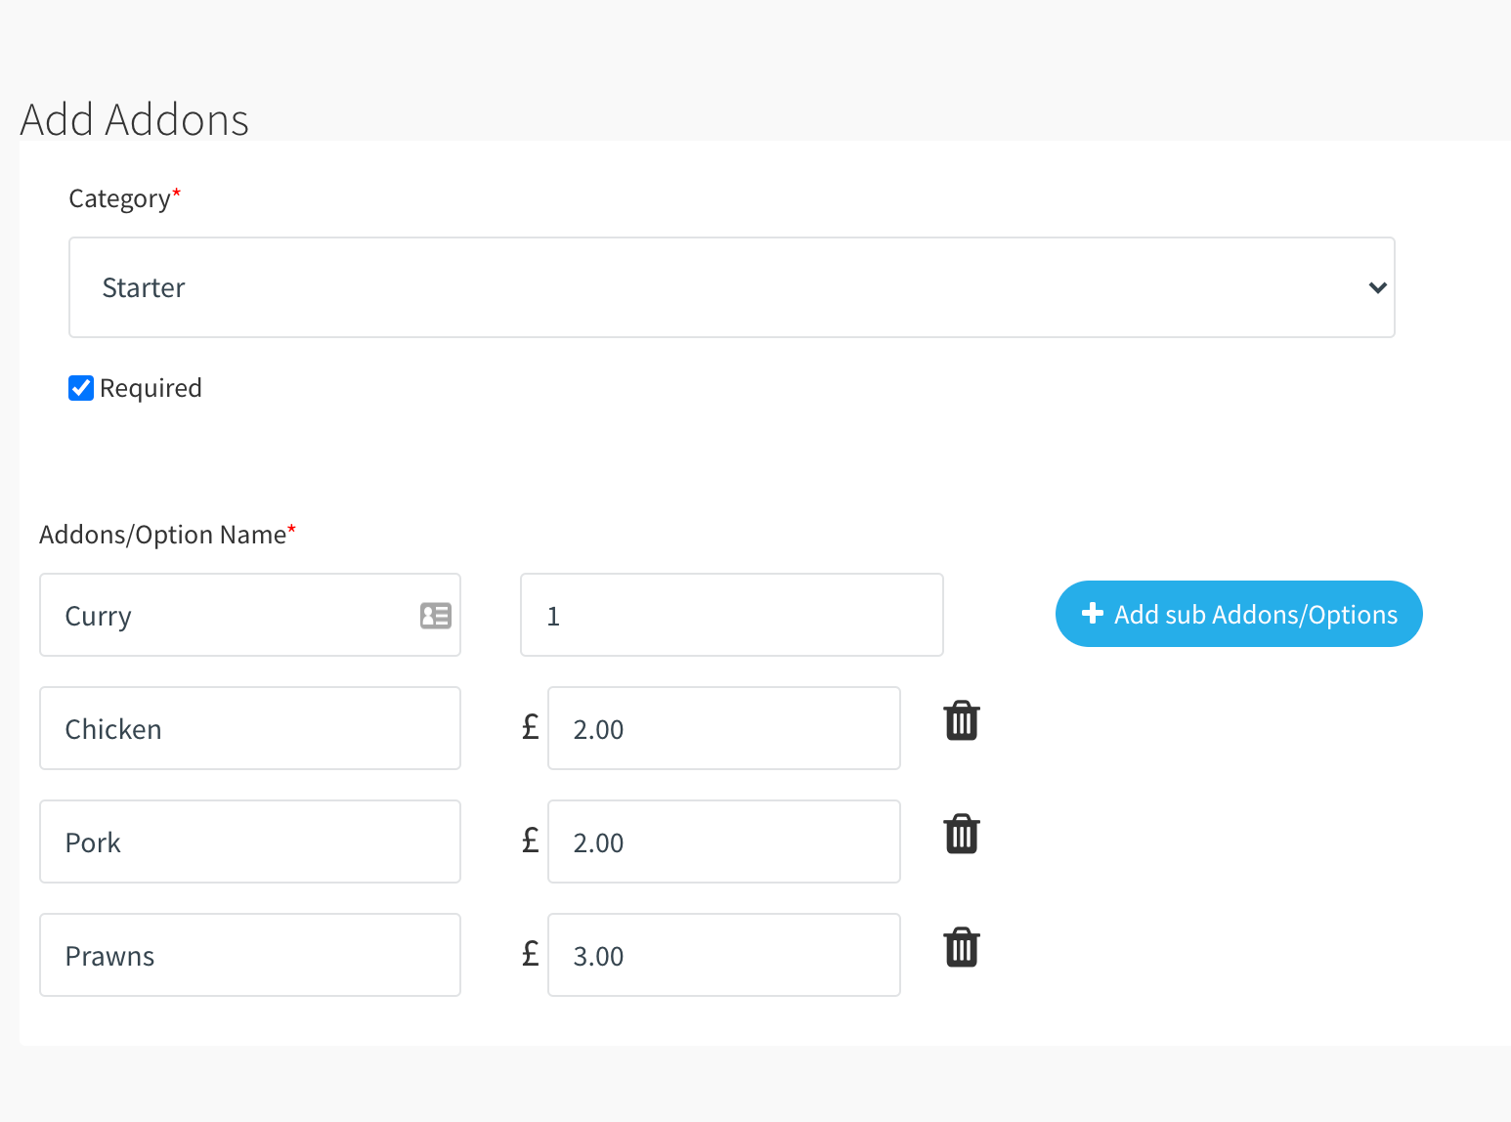Screen dimensions: 1511x1122
Task: Open the Category dropdown showing Starter
Action: tap(732, 287)
